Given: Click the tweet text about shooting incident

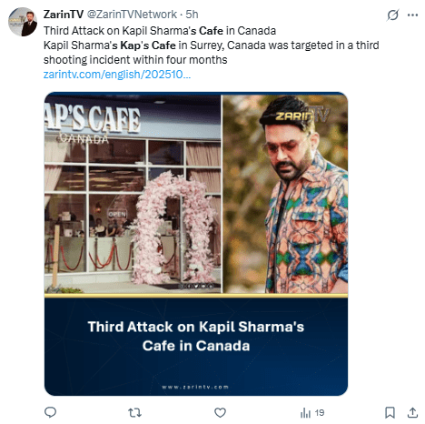Looking at the screenshot, I should pos(211,53).
